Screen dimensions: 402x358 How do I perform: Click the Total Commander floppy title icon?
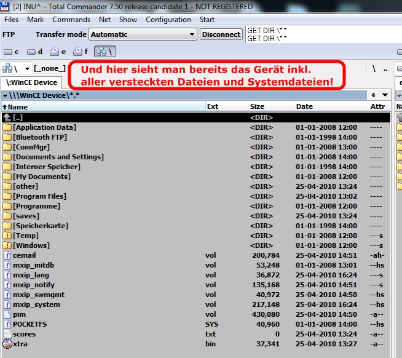(x=5, y=6)
